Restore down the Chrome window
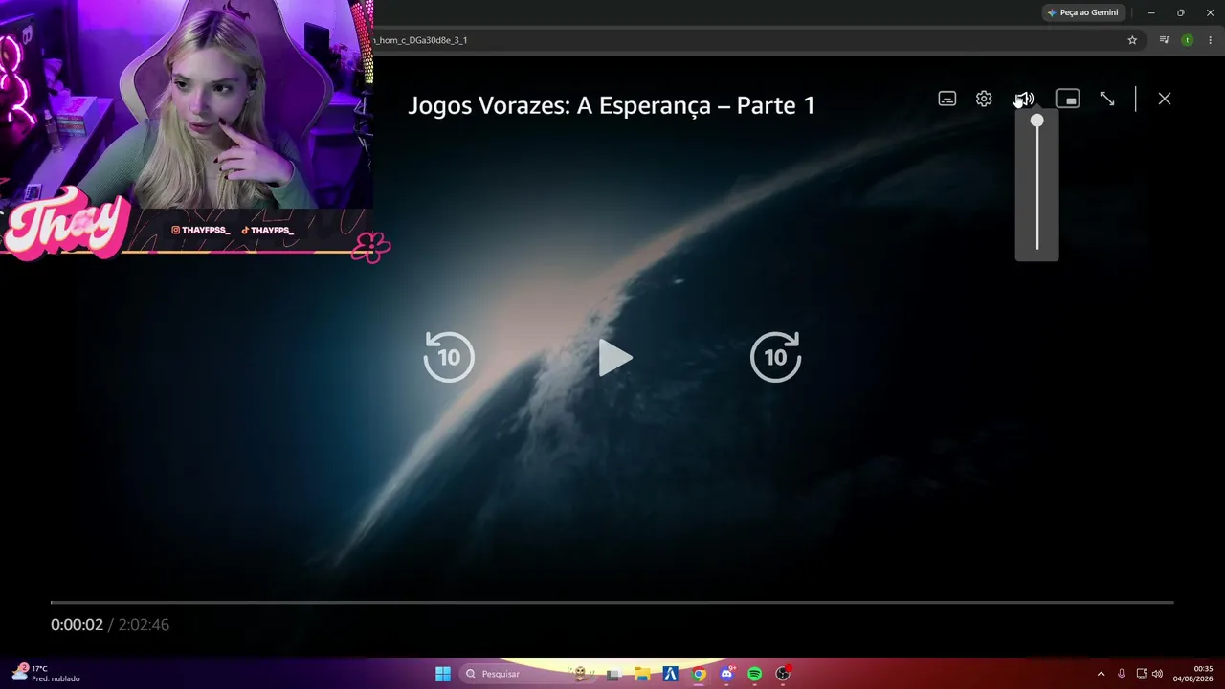Viewport: 1225px width, 689px height. click(x=1181, y=12)
